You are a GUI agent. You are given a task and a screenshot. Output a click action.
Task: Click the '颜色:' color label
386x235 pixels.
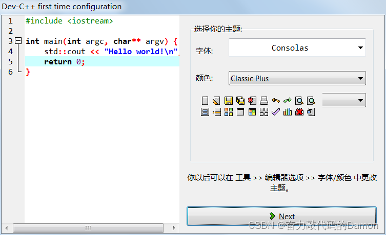pos(205,78)
